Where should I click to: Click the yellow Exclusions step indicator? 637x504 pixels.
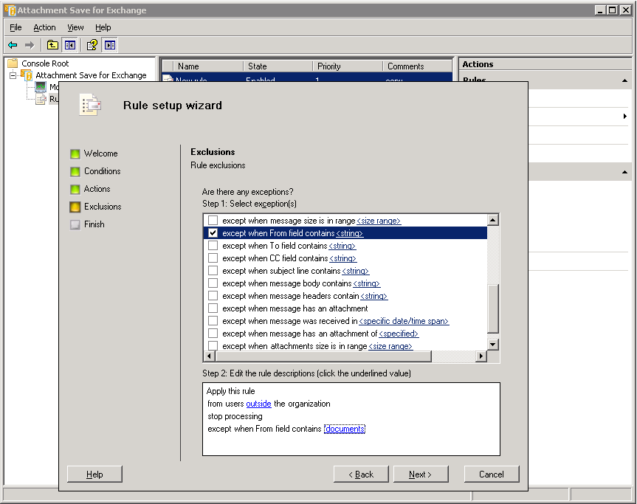click(x=75, y=207)
